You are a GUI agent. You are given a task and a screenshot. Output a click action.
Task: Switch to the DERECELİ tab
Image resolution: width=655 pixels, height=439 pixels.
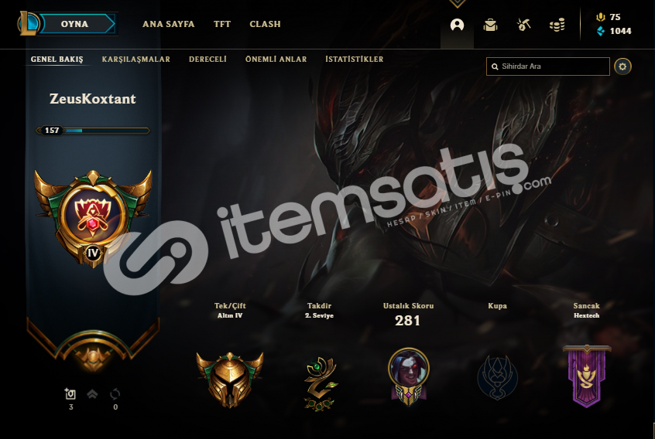[x=207, y=60]
